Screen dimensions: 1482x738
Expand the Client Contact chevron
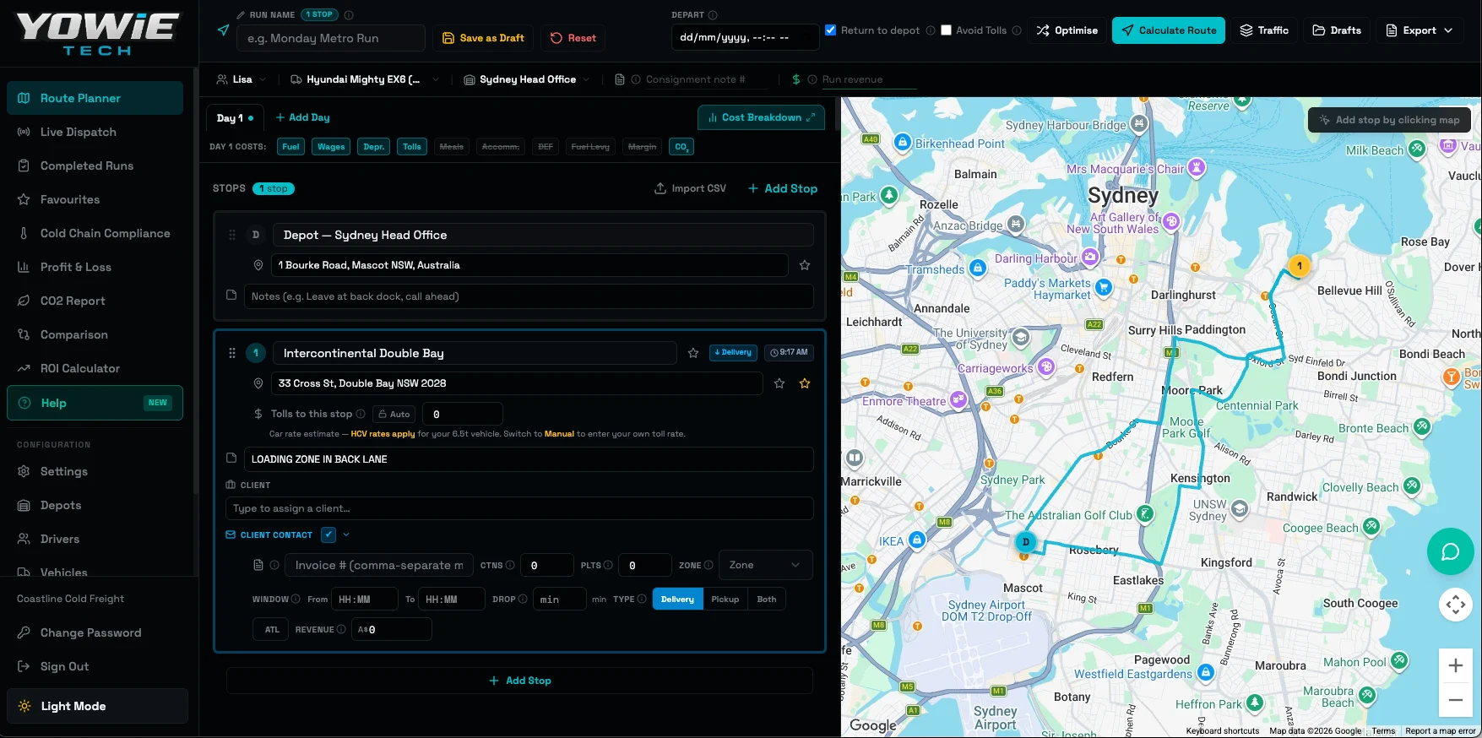click(x=346, y=535)
